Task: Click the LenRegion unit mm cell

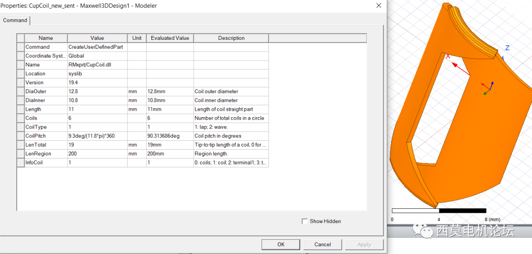Action: coord(137,154)
